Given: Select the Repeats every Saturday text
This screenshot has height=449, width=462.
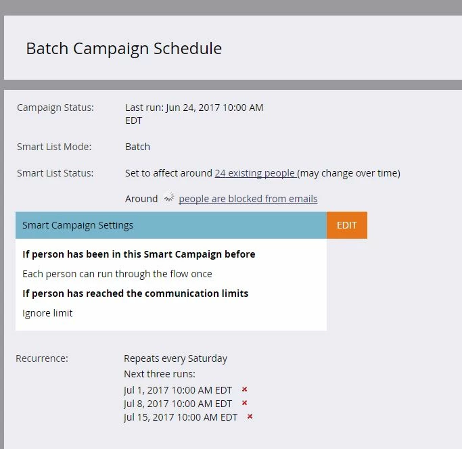Looking at the screenshot, I should (176, 358).
